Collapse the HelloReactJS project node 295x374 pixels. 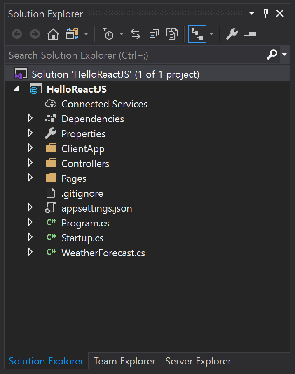pyautogui.click(x=16, y=89)
